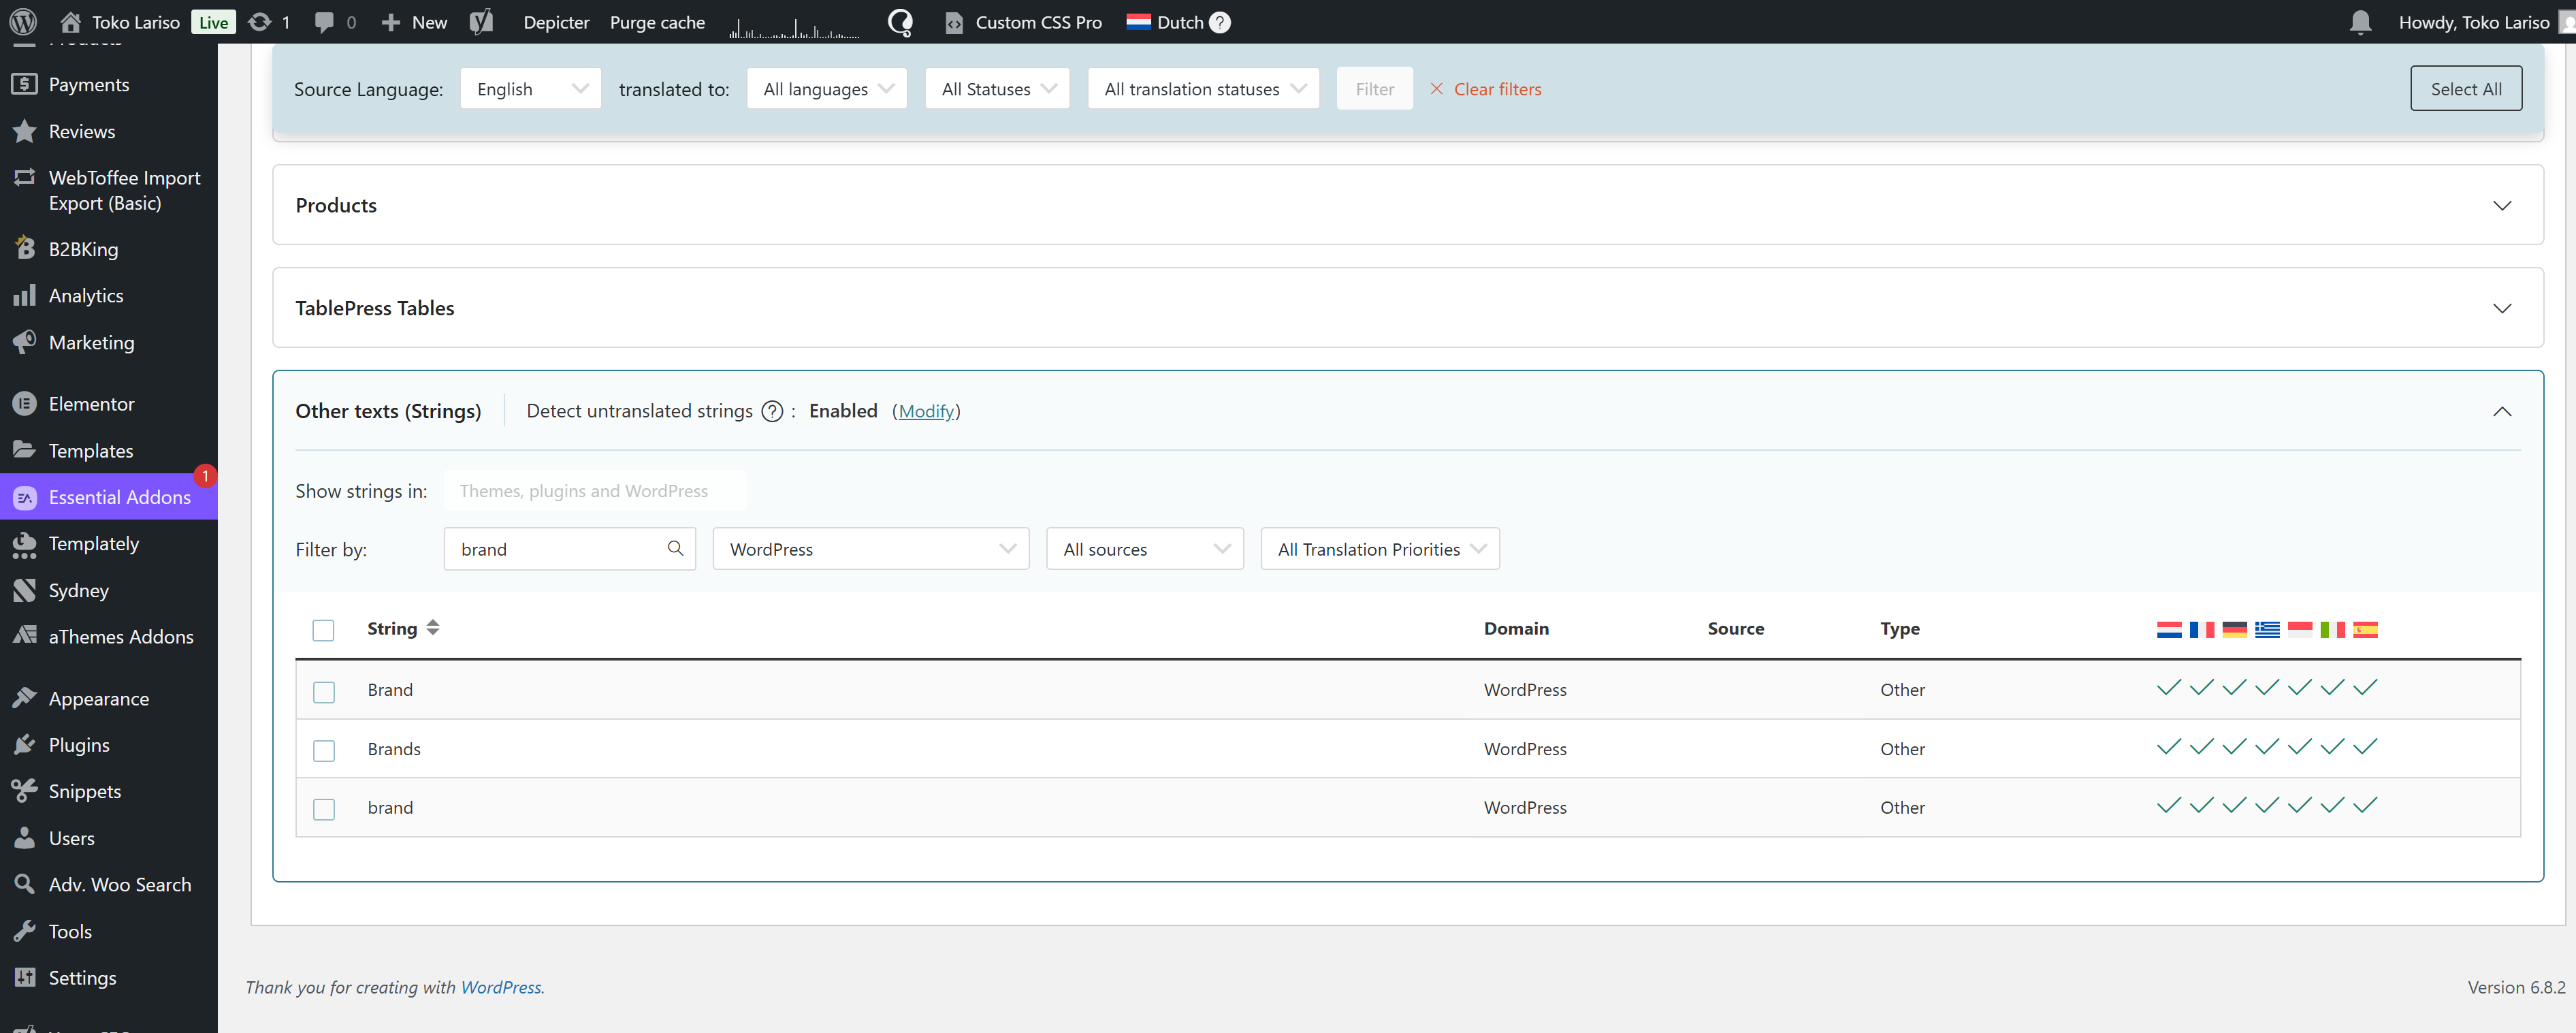Click the Show strings in field
This screenshot has height=1033, width=2576.
point(594,491)
